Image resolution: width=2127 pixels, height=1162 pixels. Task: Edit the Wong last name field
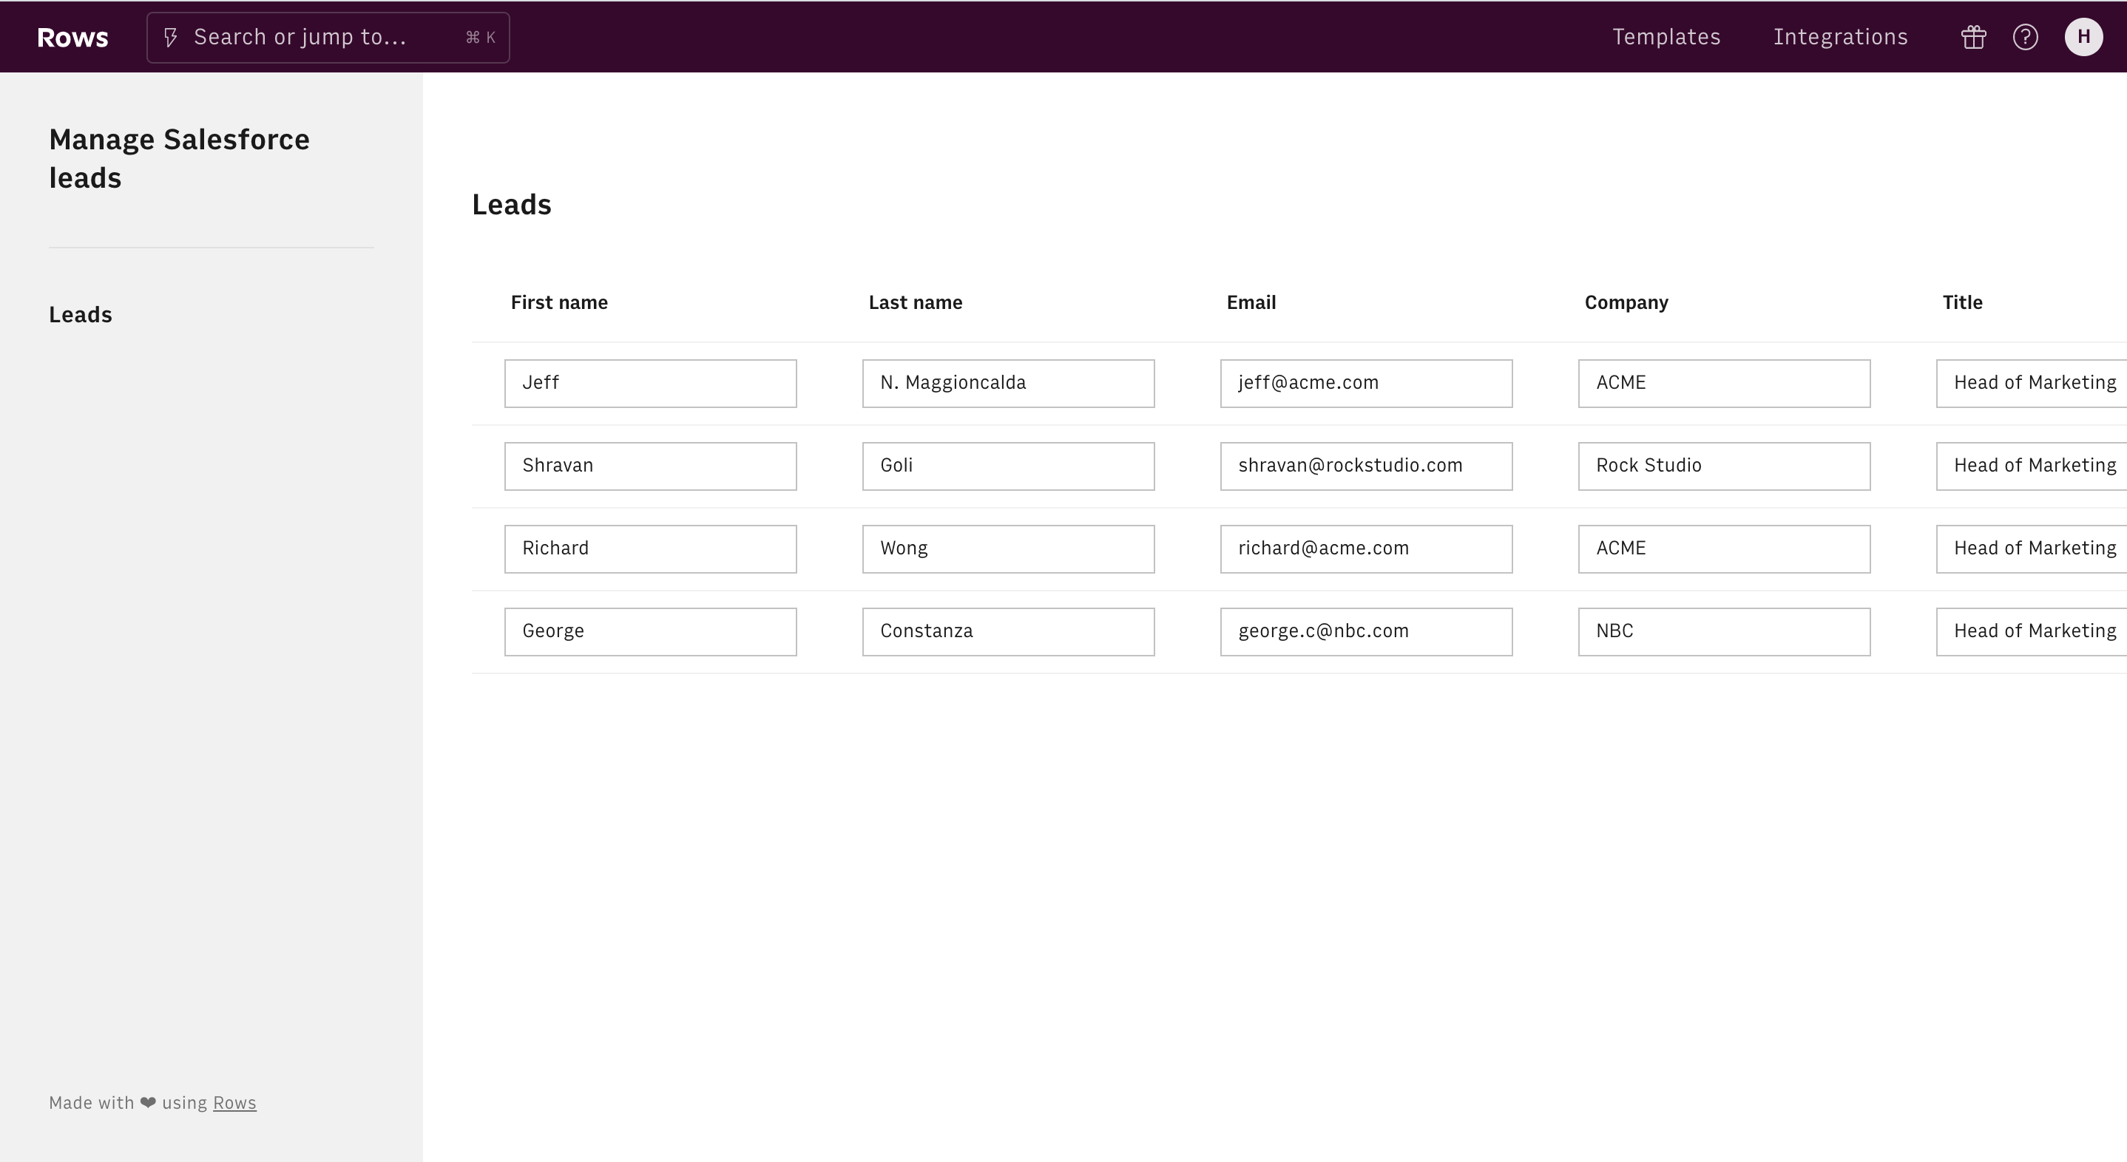pos(1008,548)
